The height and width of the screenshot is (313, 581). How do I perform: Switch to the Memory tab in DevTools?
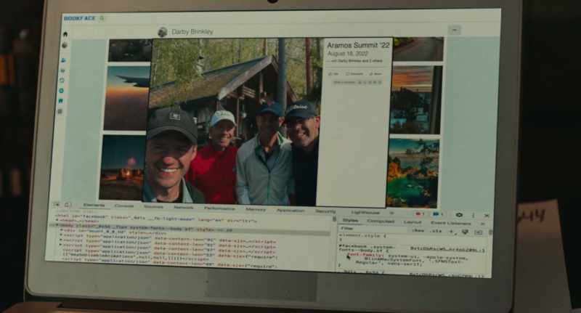tap(256, 210)
